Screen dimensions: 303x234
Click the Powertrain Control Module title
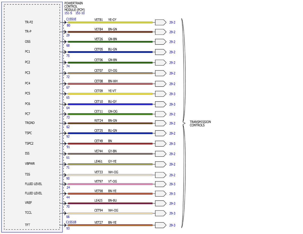coord(74,6)
